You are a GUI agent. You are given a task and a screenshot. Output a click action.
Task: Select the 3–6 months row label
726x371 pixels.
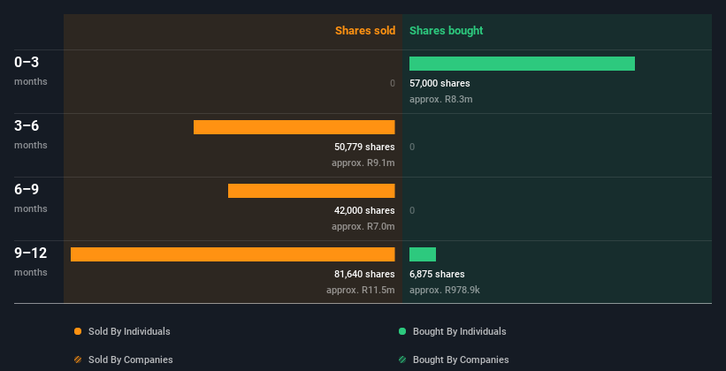[31, 134]
